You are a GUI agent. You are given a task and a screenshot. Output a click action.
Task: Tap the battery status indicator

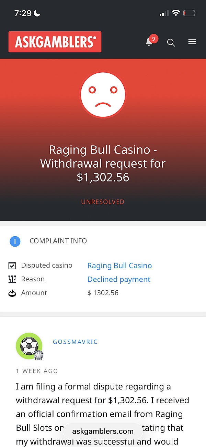point(189,13)
